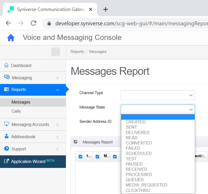Click the Messages Report panel title
The image size is (208, 194).
click(x=97, y=142)
